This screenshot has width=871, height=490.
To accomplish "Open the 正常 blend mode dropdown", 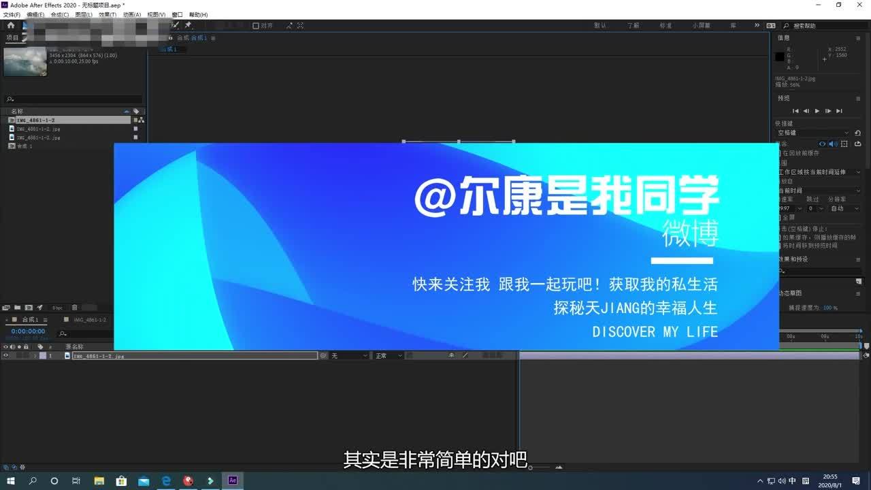I will (389, 356).
